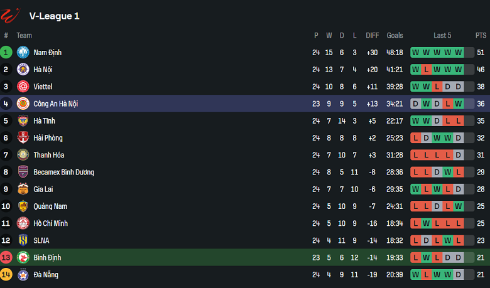490x288 pixels.
Task: Click the Hà Nội club crest
Action: tap(23, 70)
